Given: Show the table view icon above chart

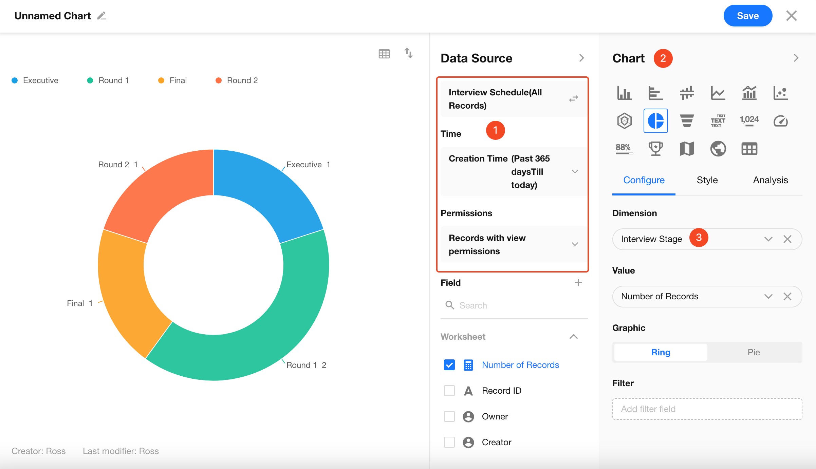Looking at the screenshot, I should pyautogui.click(x=384, y=54).
